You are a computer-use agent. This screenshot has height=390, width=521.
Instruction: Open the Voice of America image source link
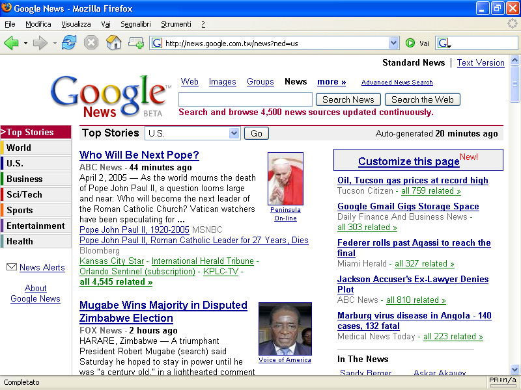pyautogui.click(x=285, y=360)
